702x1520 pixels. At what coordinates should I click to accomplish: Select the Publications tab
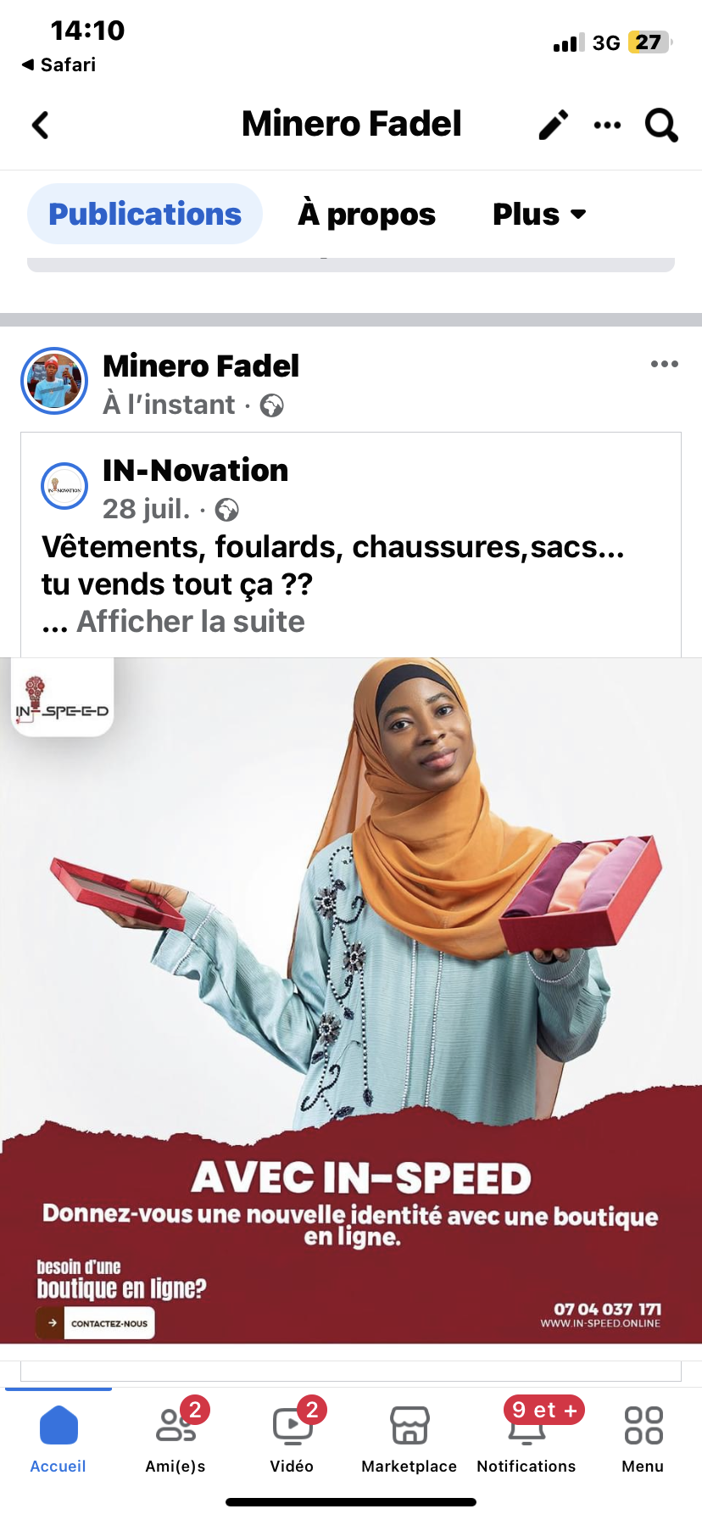pyautogui.click(x=145, y=214)
